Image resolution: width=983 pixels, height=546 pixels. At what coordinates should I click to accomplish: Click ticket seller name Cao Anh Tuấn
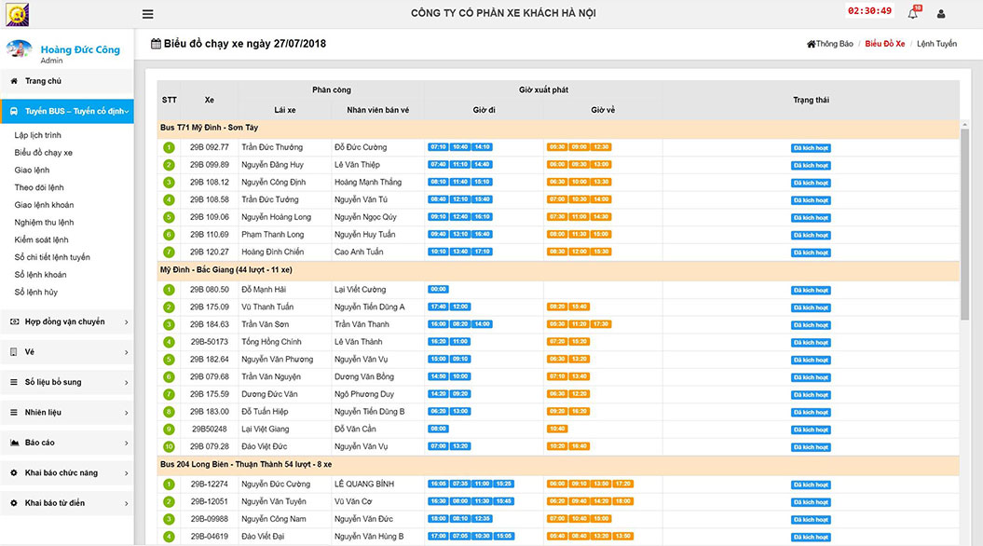[359, 252]
